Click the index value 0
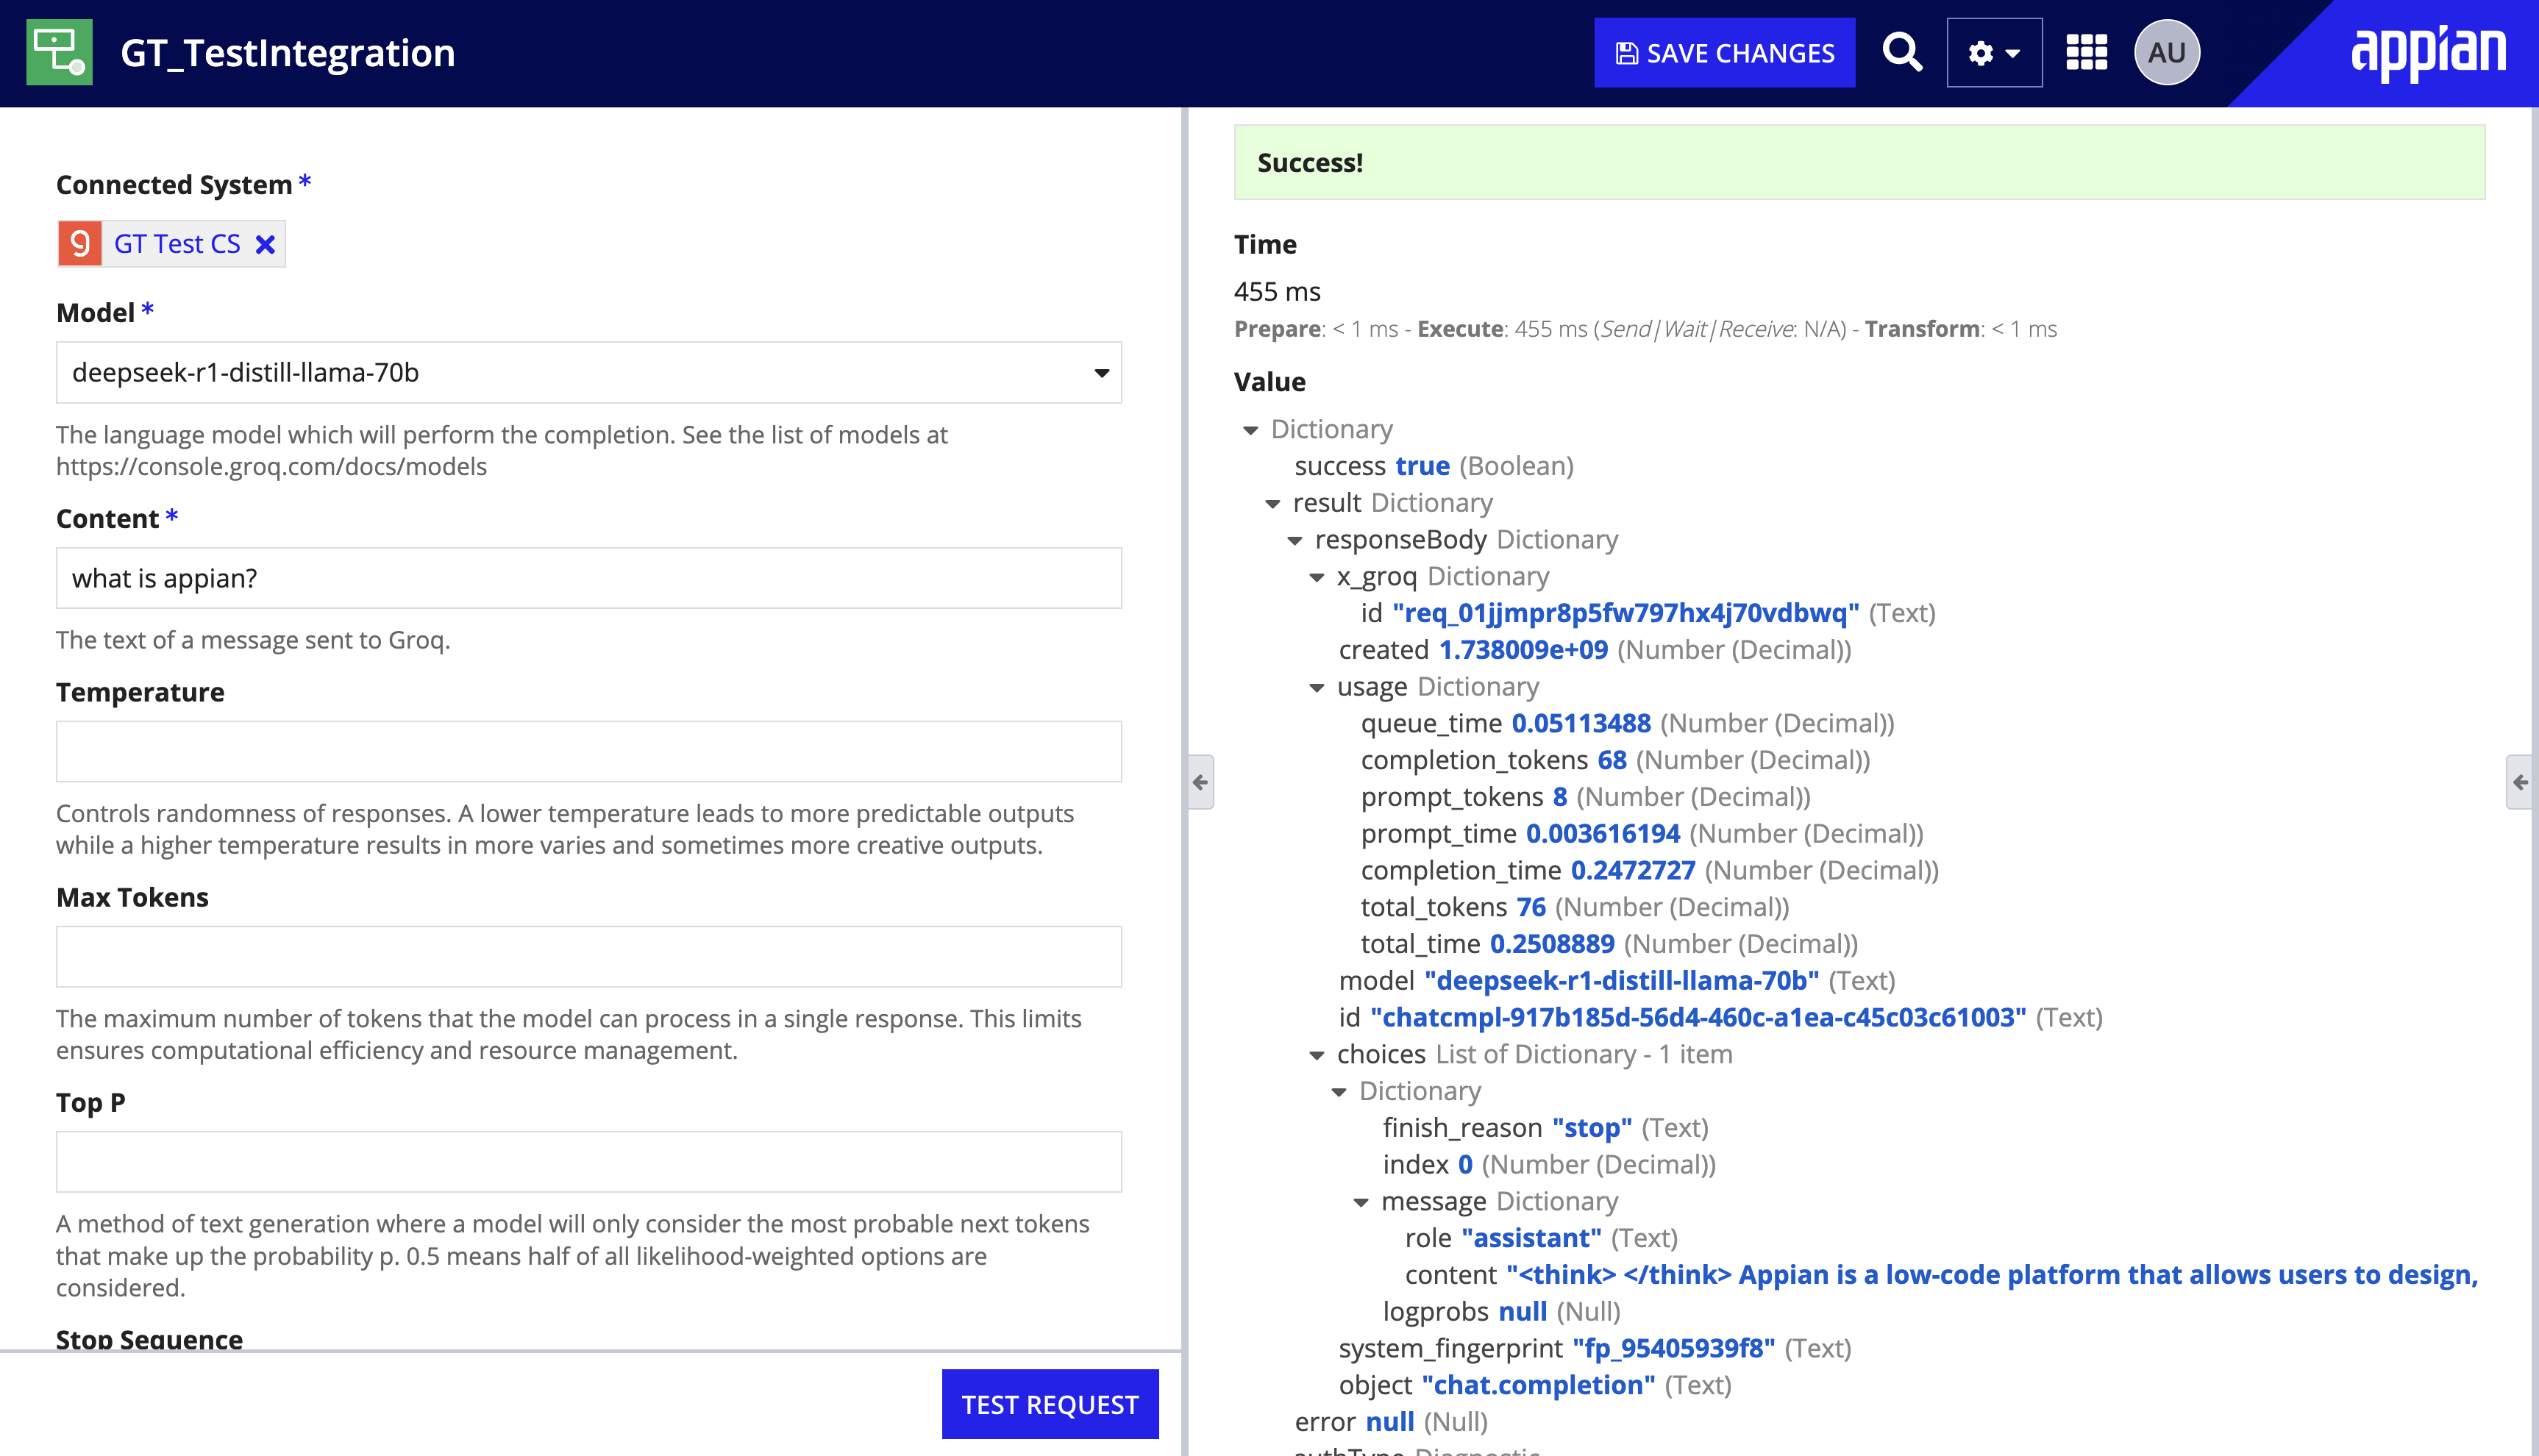The width and height of the screenshot is (2539, 1456). tap(1465, 1165)
